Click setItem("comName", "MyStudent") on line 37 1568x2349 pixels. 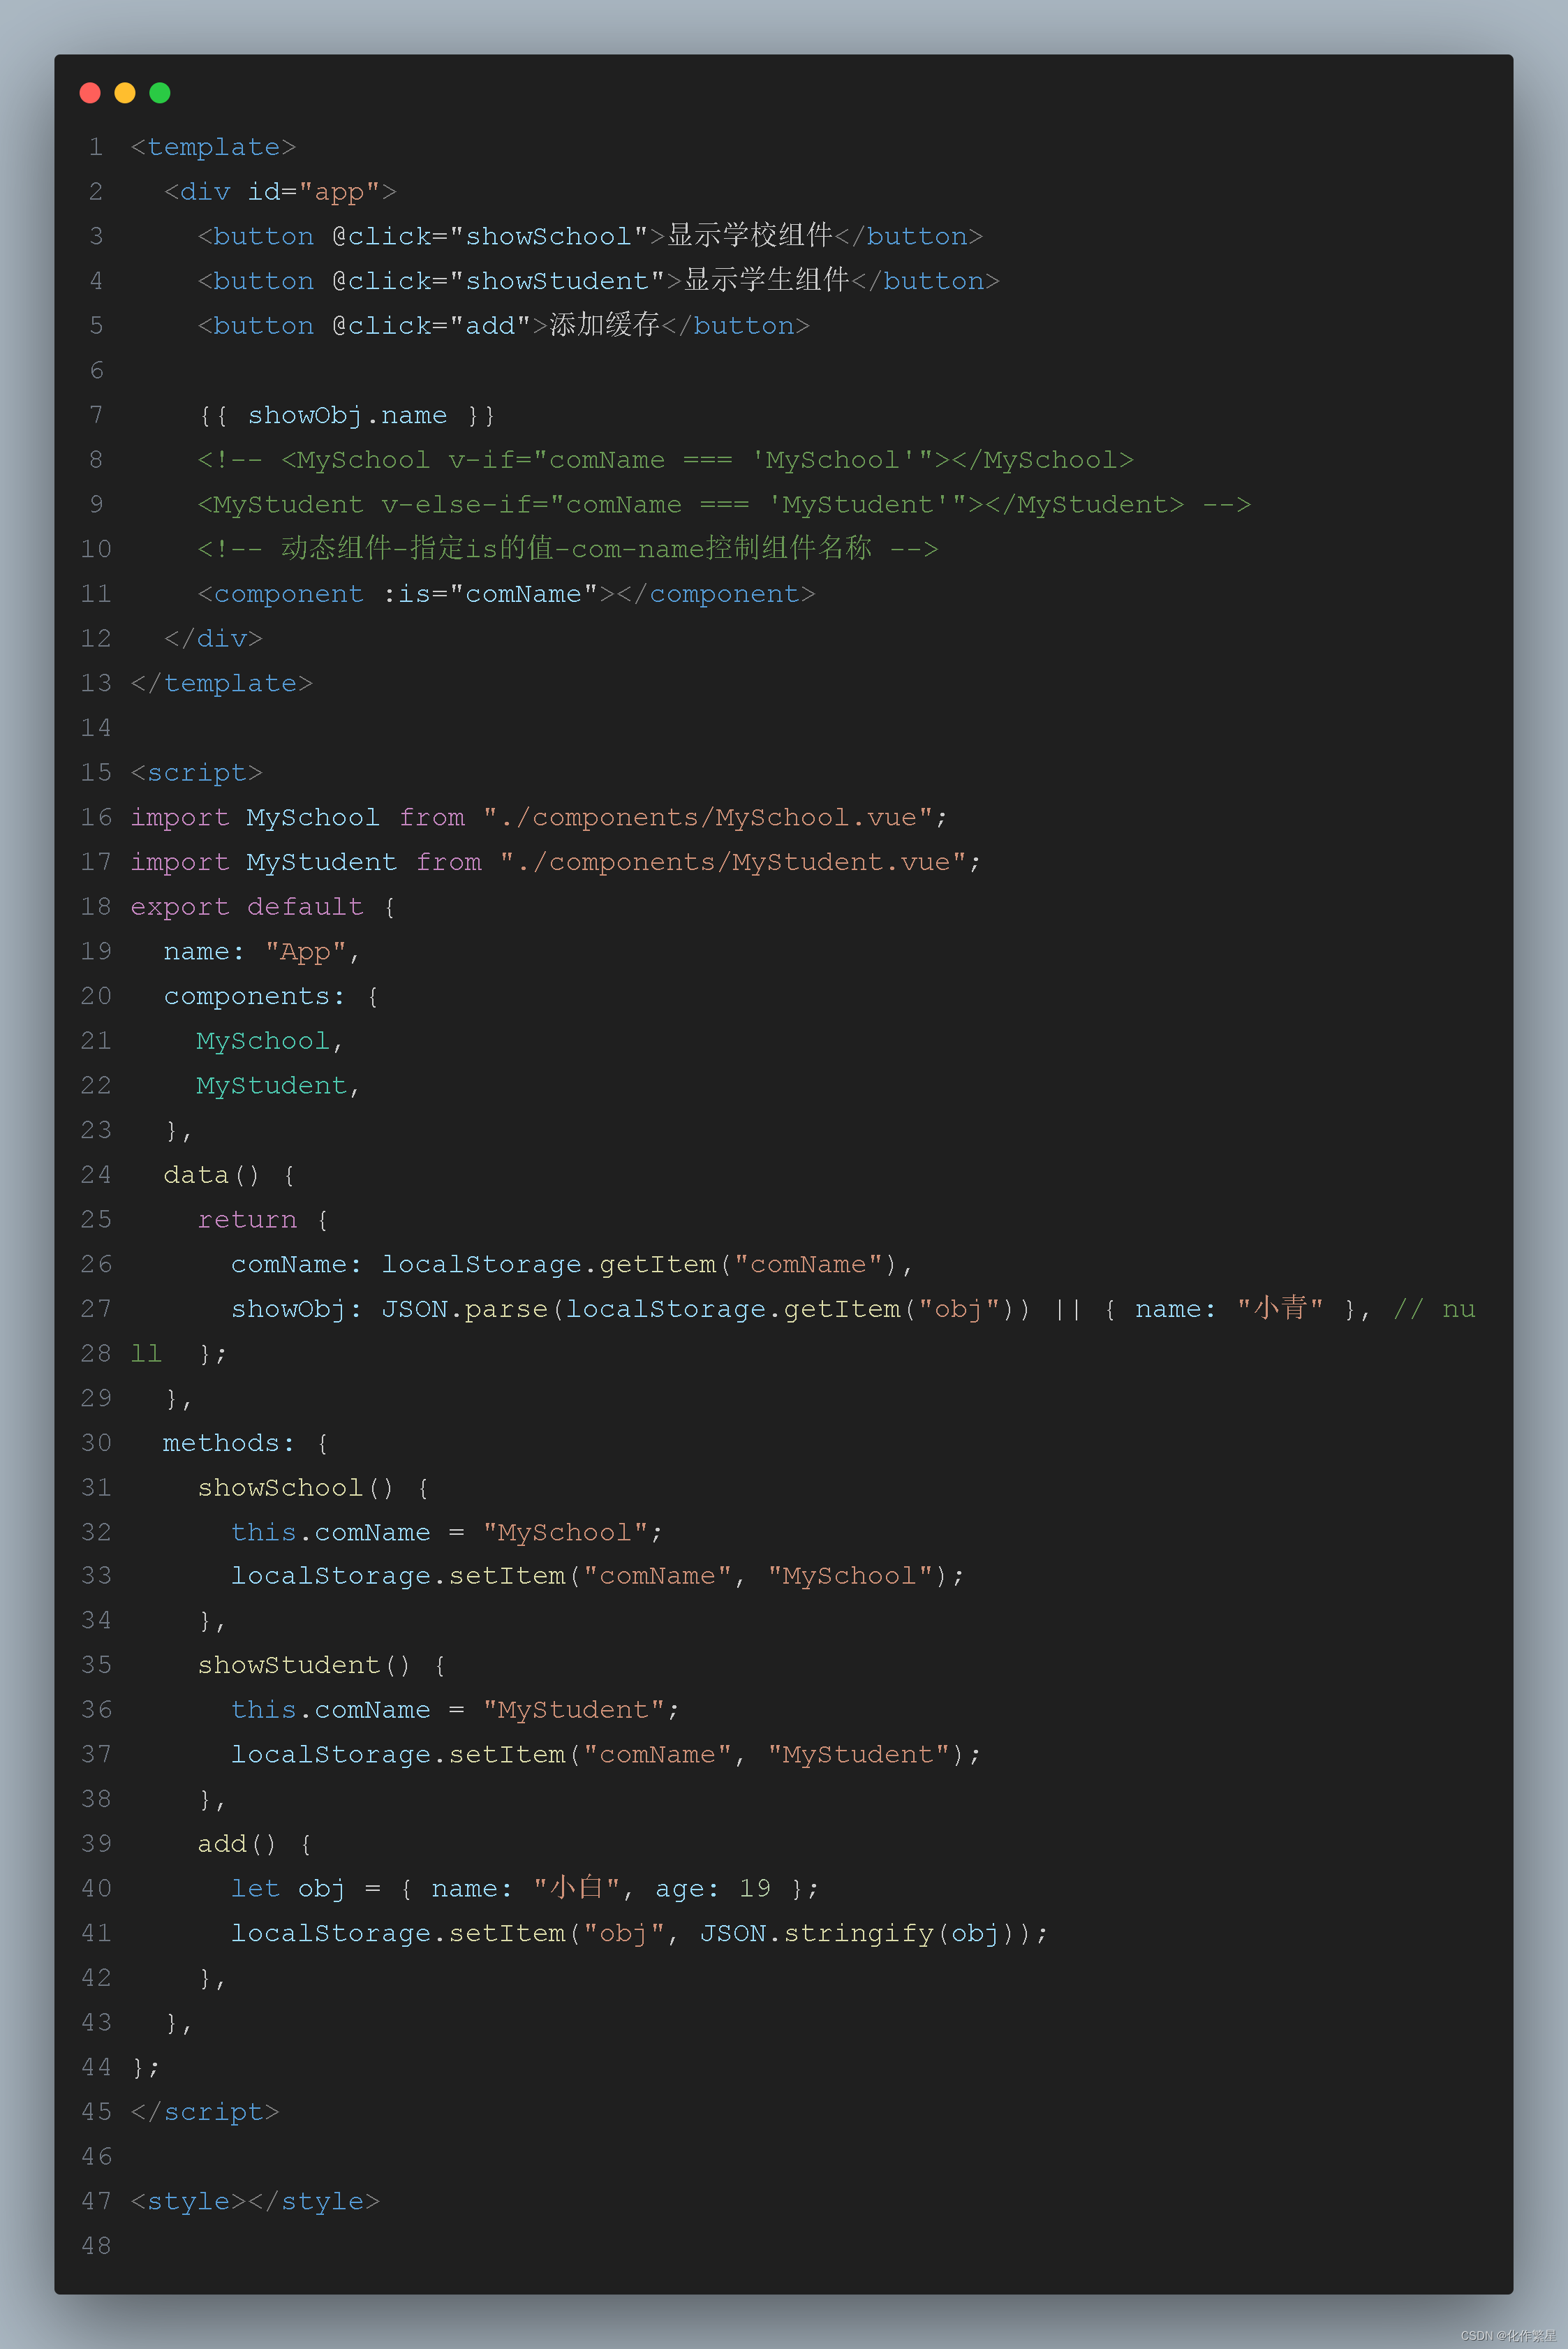[x=707, y=1755]
